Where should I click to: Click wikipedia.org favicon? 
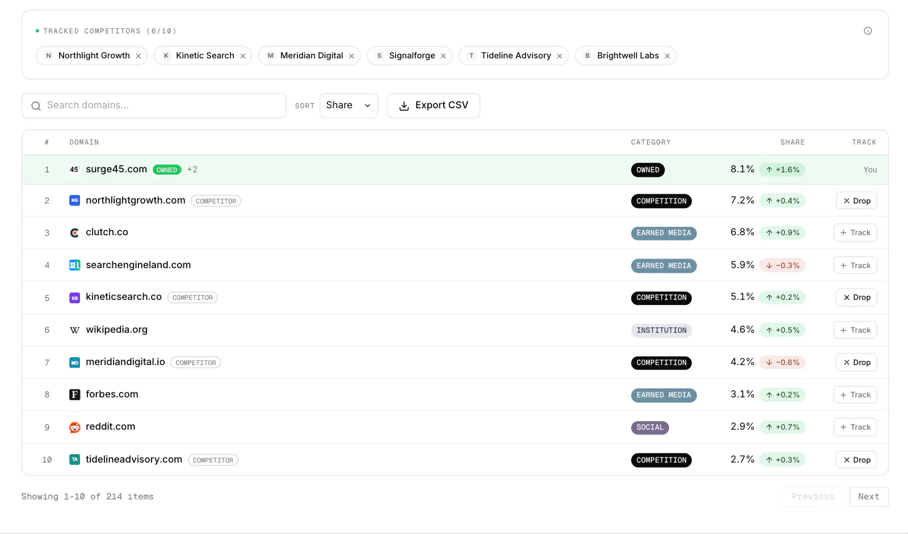point(74,330)
